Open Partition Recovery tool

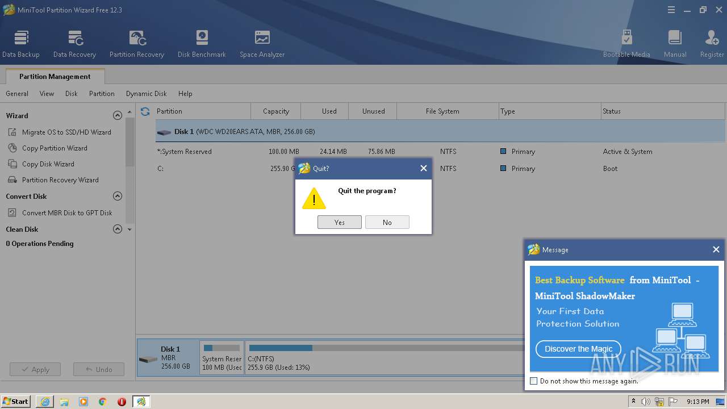pyautogui.click(x=137, y=44)
